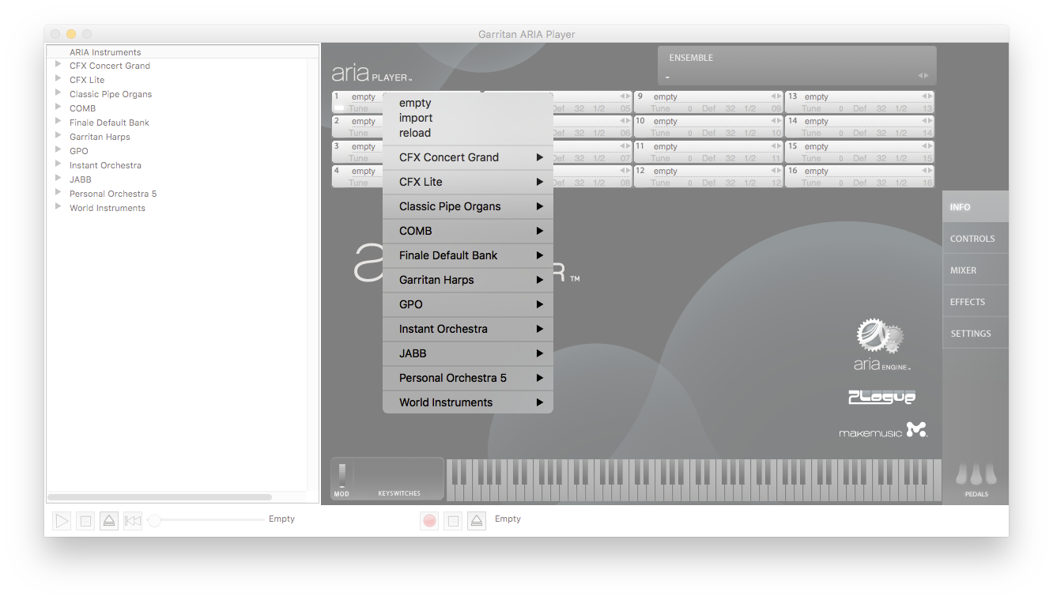Click the pedals icon
Viewport: 1053px width, 600px height.
tap(976, 474)
